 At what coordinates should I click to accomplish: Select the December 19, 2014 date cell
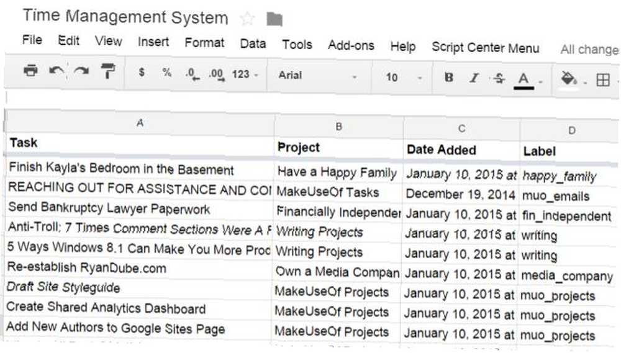[461, 194]
